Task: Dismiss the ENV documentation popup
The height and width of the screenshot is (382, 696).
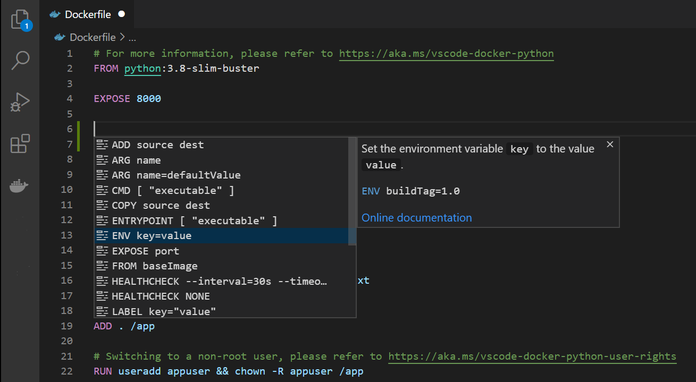Action: (x=609, y=144)
